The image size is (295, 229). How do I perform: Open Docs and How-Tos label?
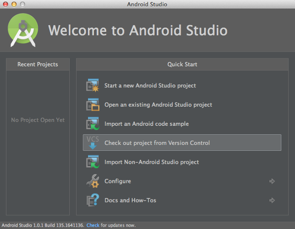130,200
